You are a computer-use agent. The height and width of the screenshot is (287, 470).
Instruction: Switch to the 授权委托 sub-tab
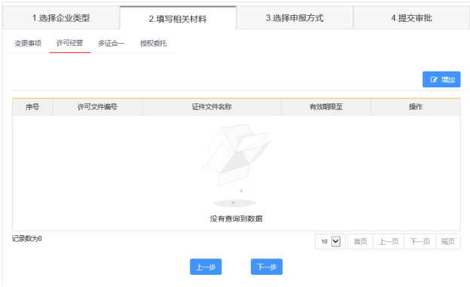(x=153, y=44)
